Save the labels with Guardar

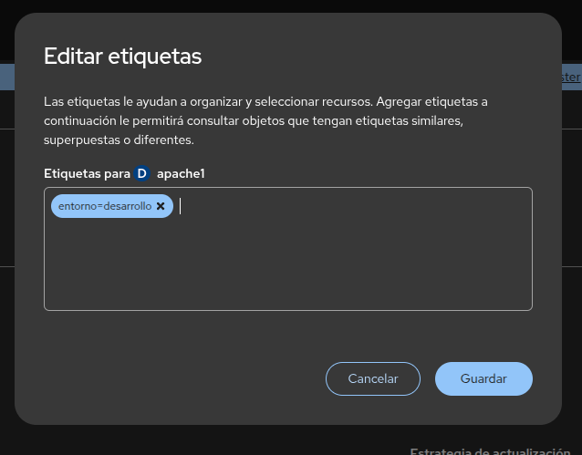coord(483,378)
